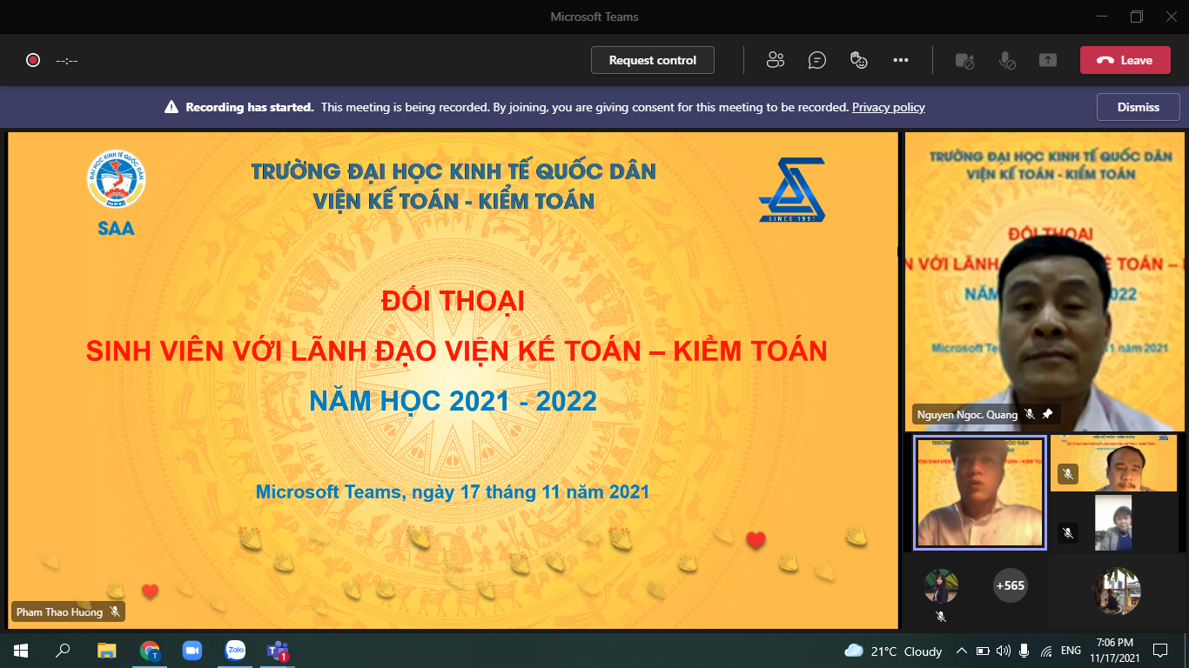Open the participants panel icon
The image size is (1189, 668).
[x=775, y=60]
